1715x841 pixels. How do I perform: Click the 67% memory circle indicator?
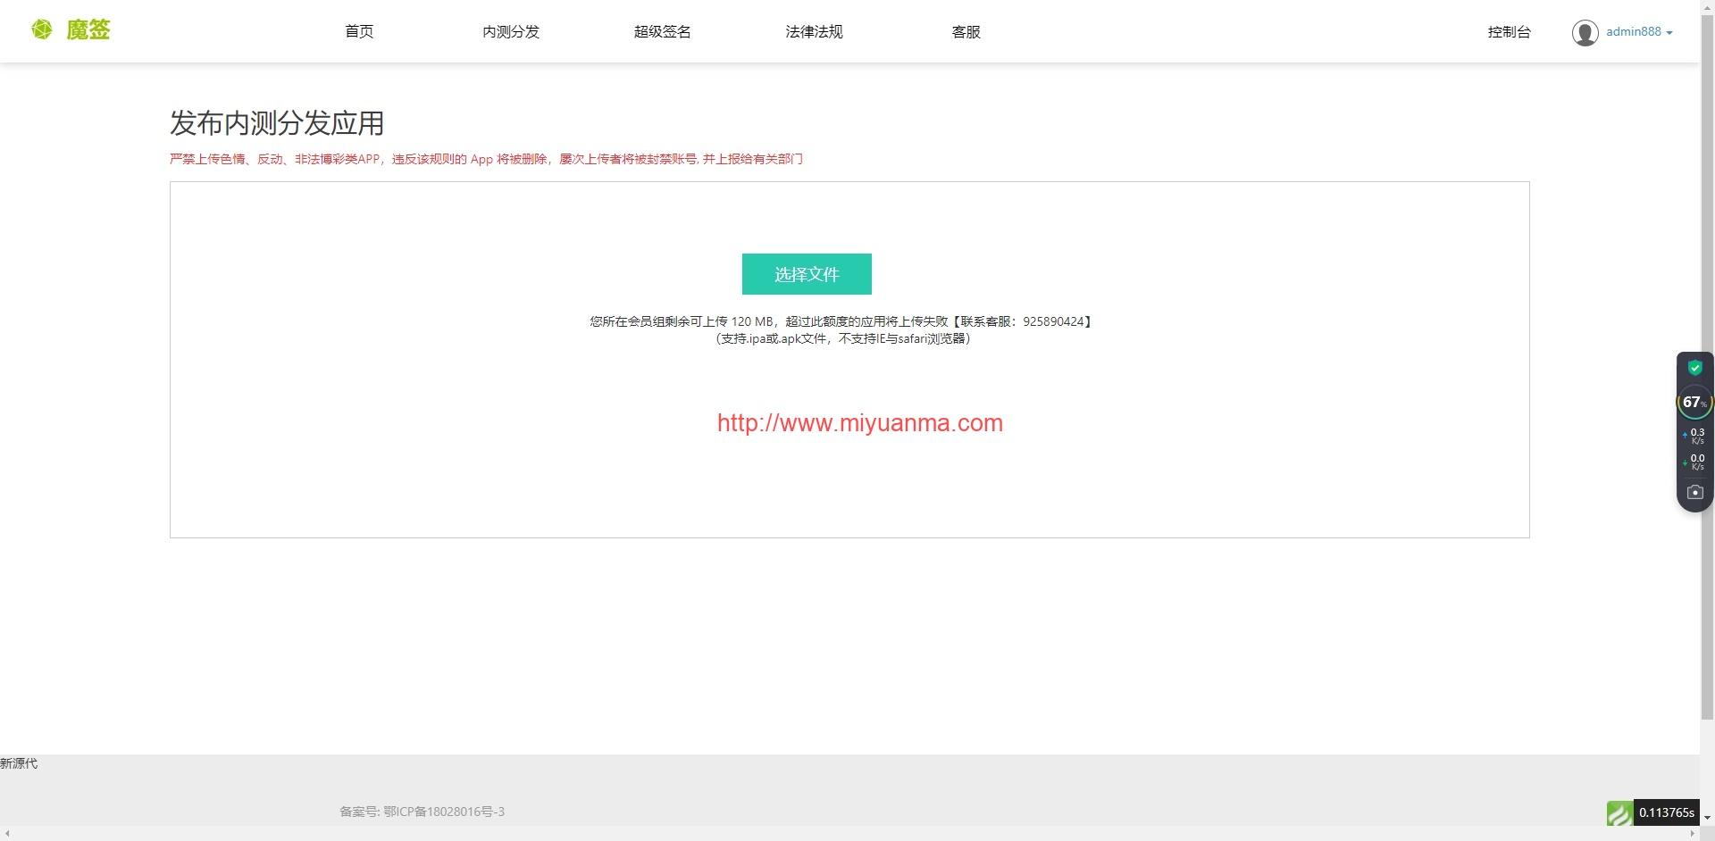[1694, 403]
